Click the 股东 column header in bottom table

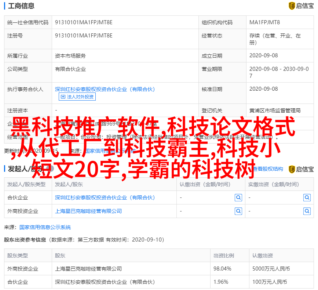click(x=131, y=255)
